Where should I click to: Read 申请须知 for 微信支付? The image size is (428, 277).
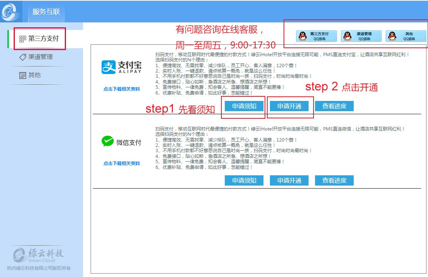(244, 180)
